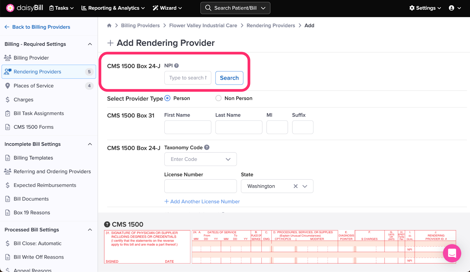Click the CMS 1500 help icon
The width and height of the screenshot is (470, 272).
pos(107,225)
